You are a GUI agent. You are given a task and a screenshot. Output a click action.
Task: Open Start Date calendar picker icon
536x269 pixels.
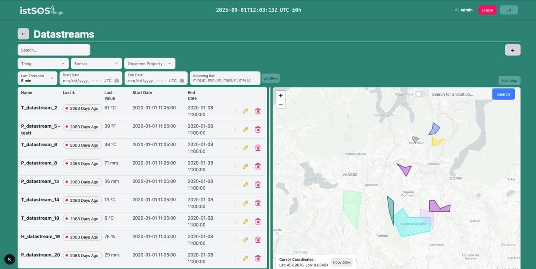[116, 81]
